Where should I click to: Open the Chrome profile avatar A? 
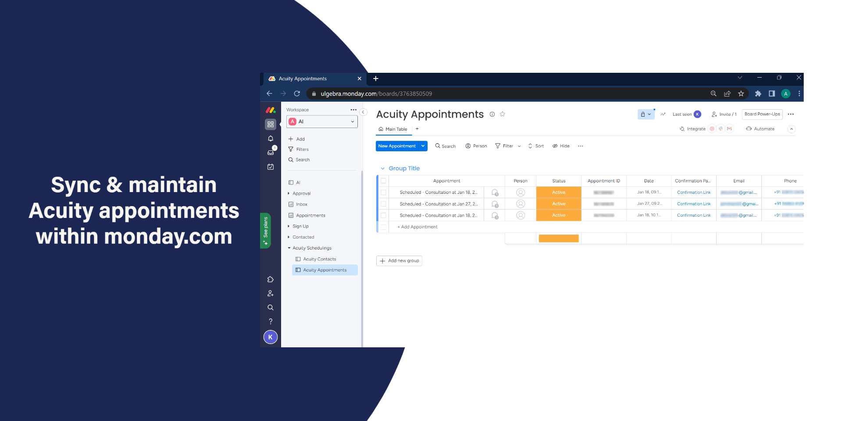(x=786, y=93)
